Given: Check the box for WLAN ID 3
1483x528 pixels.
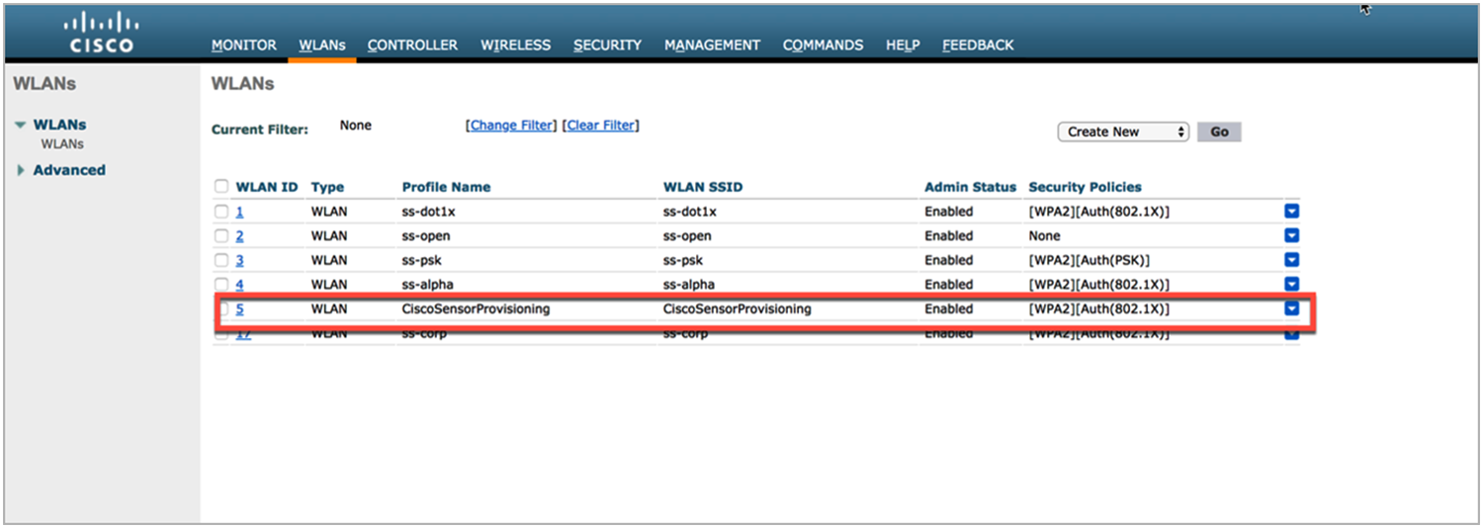Looking at the screenshot, I should click(221, 260).
